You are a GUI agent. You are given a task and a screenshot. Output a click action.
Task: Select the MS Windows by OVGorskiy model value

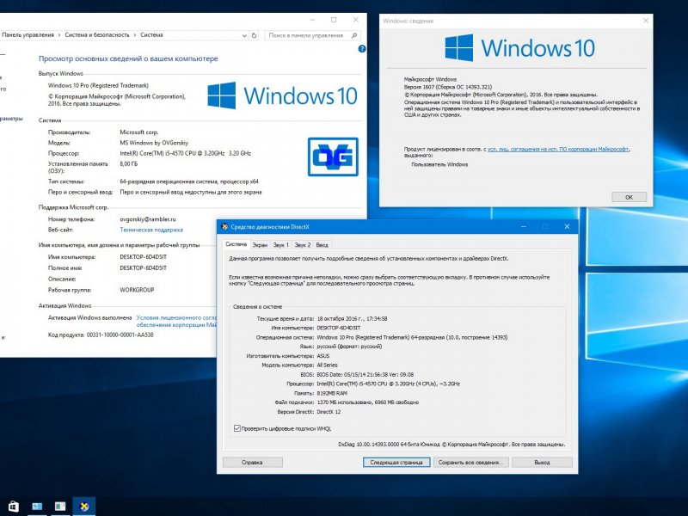[154, 143]
